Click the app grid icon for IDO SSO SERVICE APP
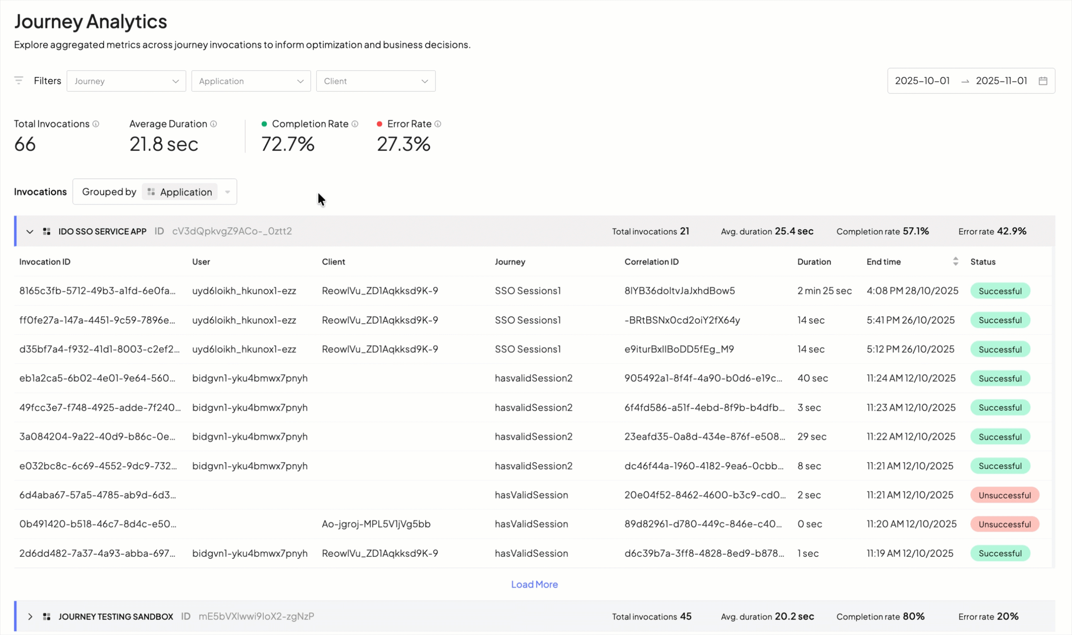This screenshot has width=1072, height=635. click(47, 231)
